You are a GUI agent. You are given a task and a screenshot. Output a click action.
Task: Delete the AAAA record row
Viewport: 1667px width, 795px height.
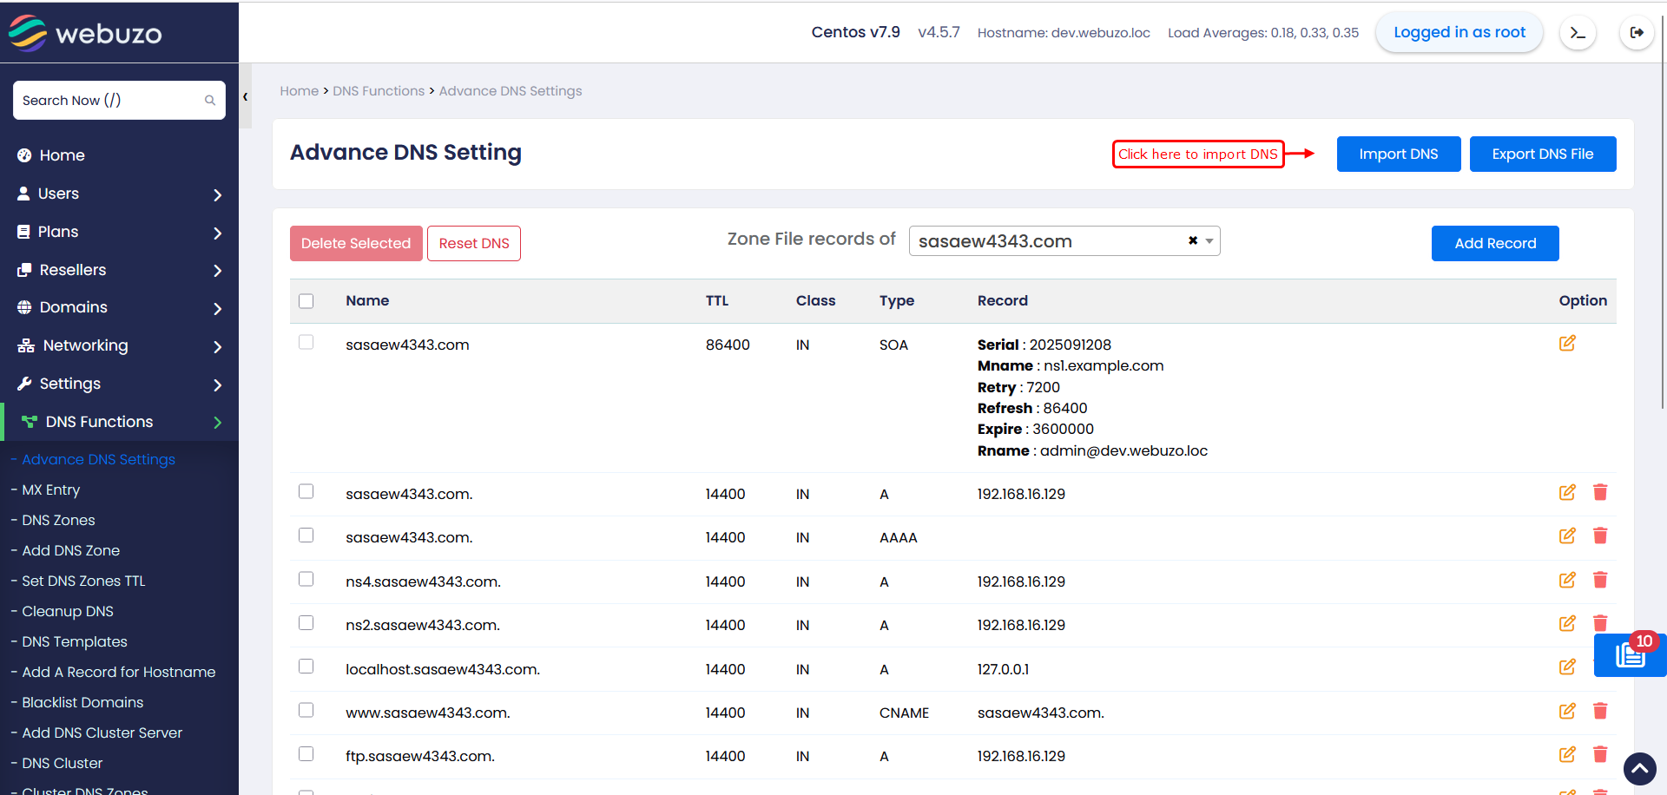tap(1600, 536)
